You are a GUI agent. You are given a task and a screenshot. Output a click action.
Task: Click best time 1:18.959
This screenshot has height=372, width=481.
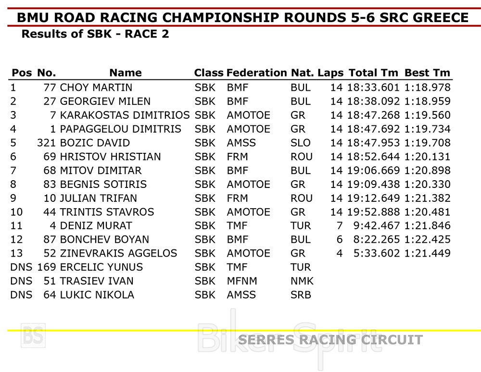pos(427,101)
